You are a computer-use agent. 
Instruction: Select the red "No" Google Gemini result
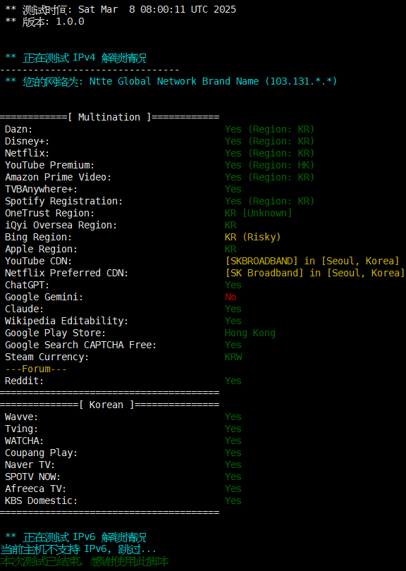pos(230,297)
